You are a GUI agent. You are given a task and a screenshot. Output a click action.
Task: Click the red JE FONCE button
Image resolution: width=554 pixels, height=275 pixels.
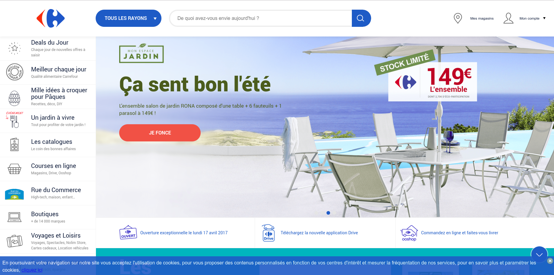coord(160,133)
